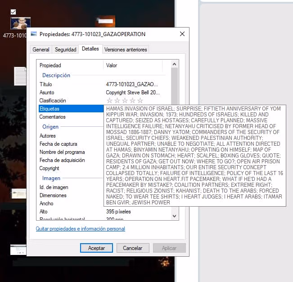Click the Imagen section header
The image size is (293, 282).
pyautogui.click(x=51, y=178)
